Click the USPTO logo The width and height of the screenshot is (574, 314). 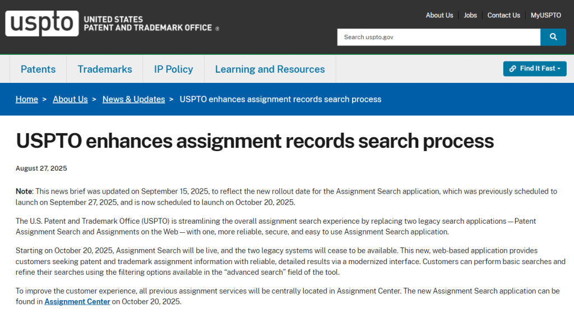(x=41, y=24)
